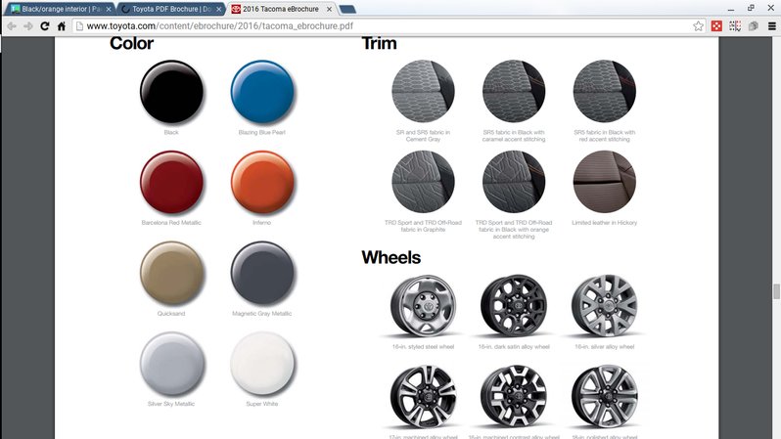Minimize the Chrome window

coord(731,9)
